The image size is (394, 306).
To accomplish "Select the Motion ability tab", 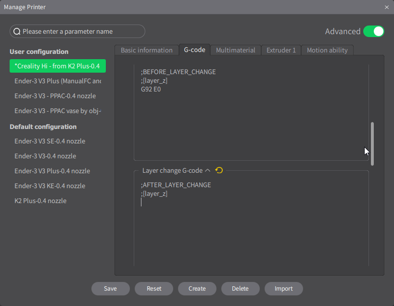I will 327,50.
